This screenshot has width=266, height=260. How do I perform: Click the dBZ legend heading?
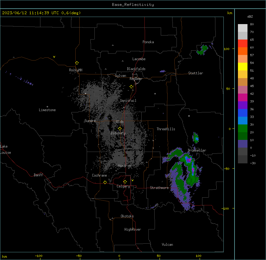pyautogui.click(x=250, y=16)
